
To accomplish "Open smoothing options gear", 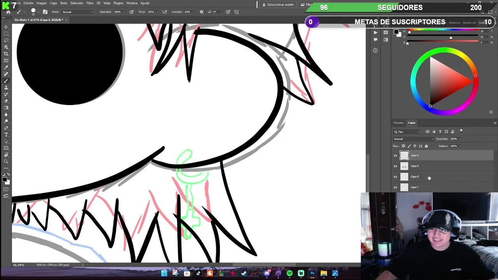I will (202, 12).
